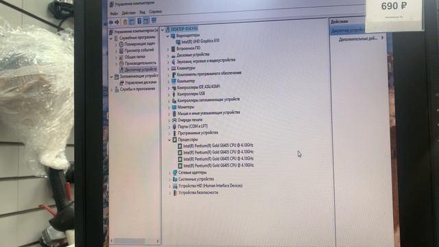Image resolution: width=439 pixels, height=247 pixels.
Task: Click the Дисковые устройства icon
Action: pyautogui.click(x=174, y=56)
